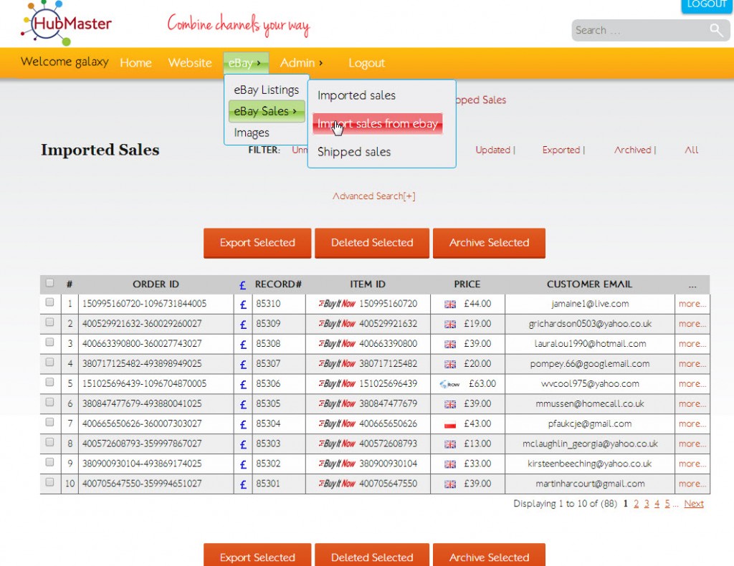Select Images menu item
This screenshot has height=566, width=734.
(x=252, y=133)
